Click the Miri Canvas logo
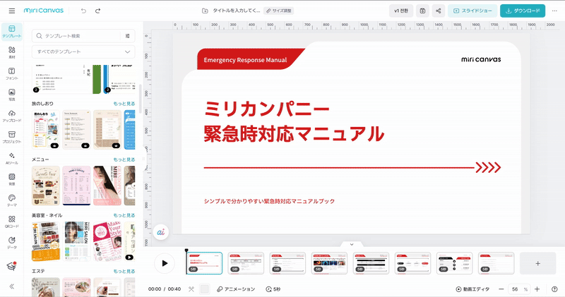This screenshot has width=565, height=297. [x=44, y=11]
